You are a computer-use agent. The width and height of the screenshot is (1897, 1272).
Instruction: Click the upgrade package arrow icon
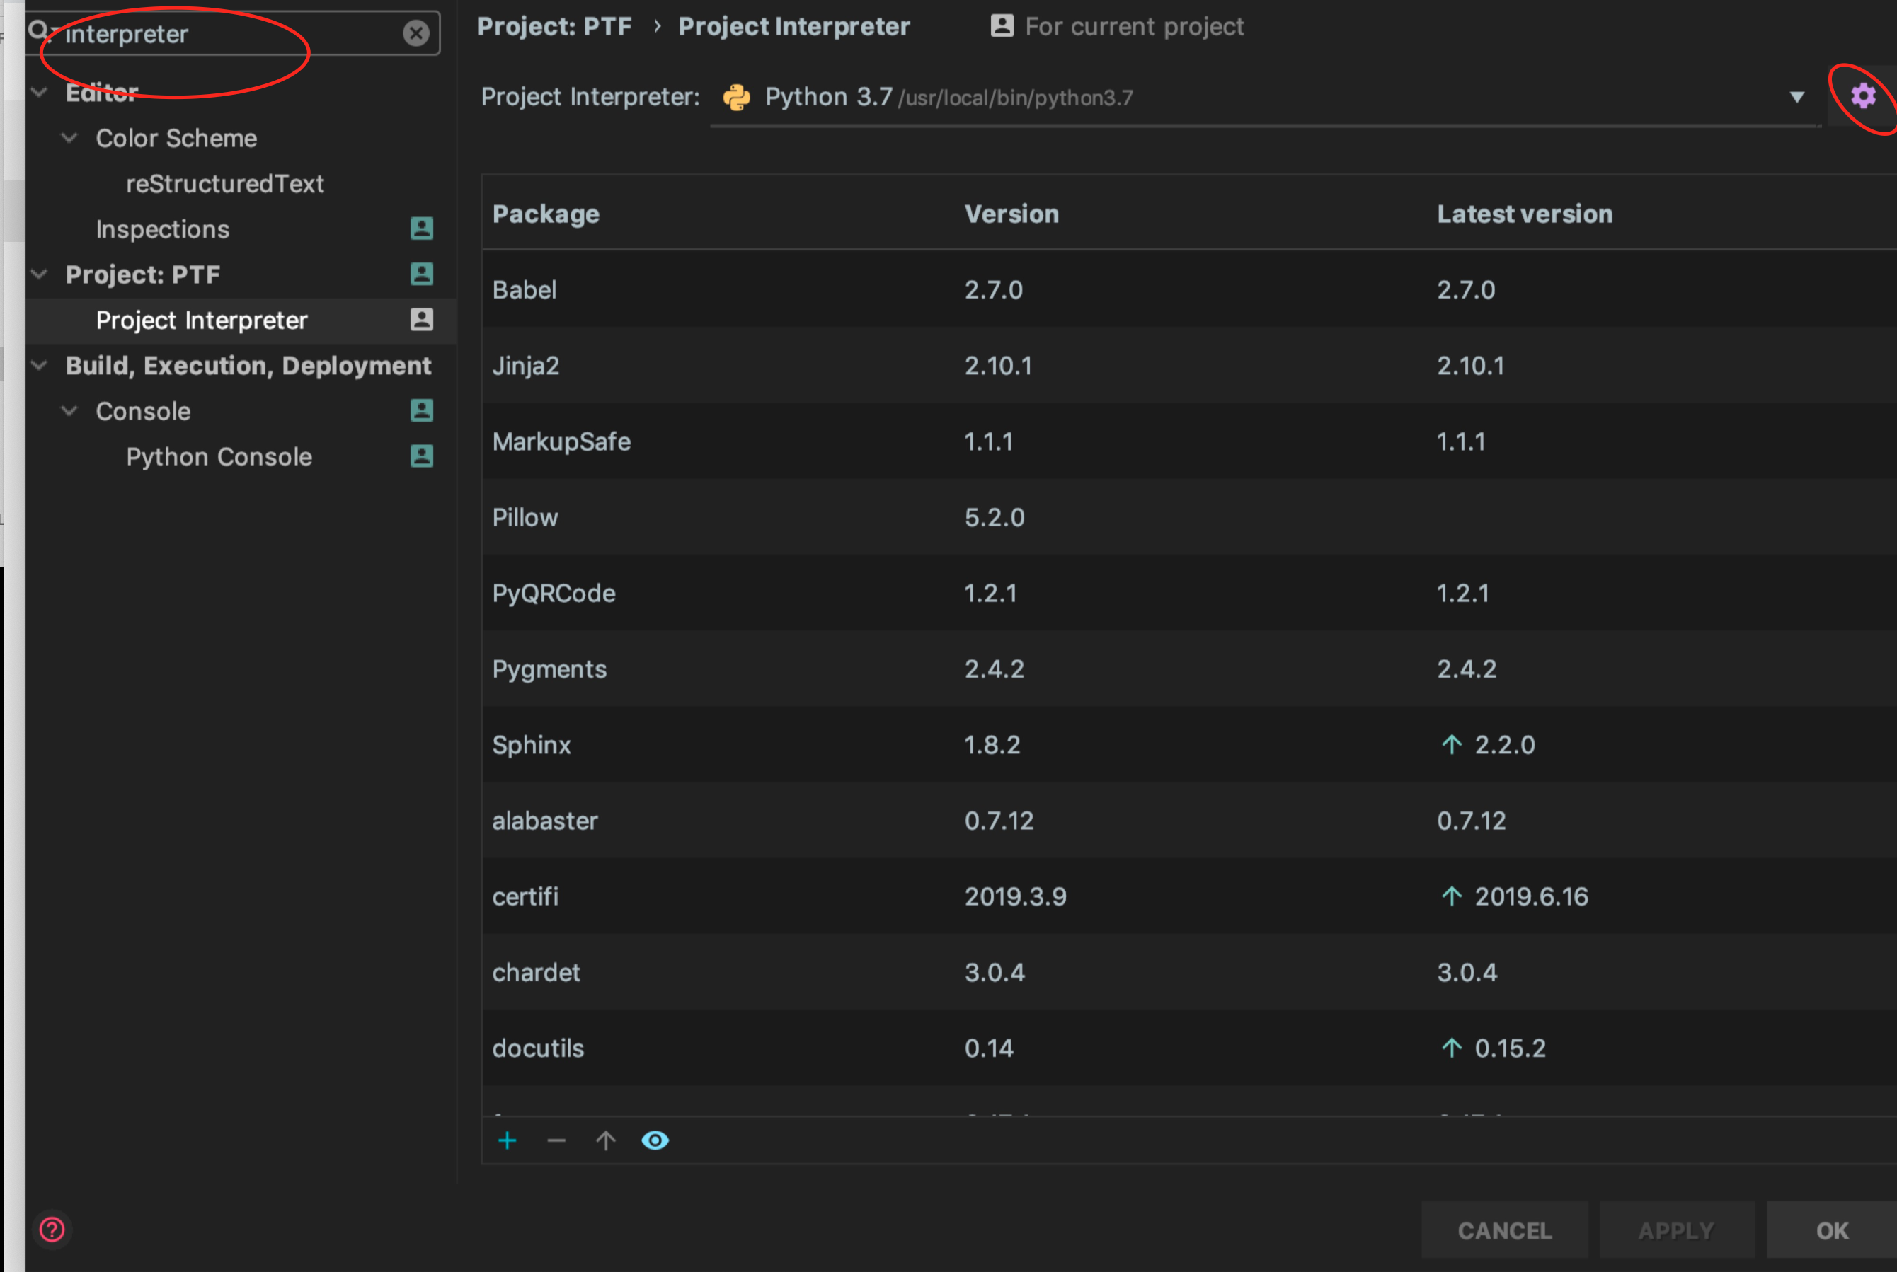[x=605, y=1140]
